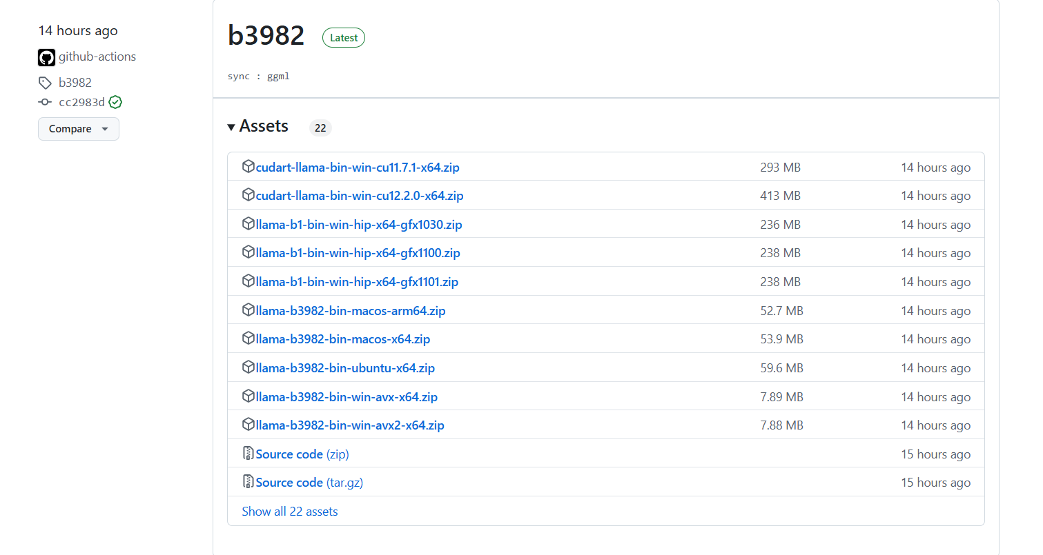Click package icon for win-avx-x64.zip asset
This screenshot has height=555, width=1043.
(248, 396)
